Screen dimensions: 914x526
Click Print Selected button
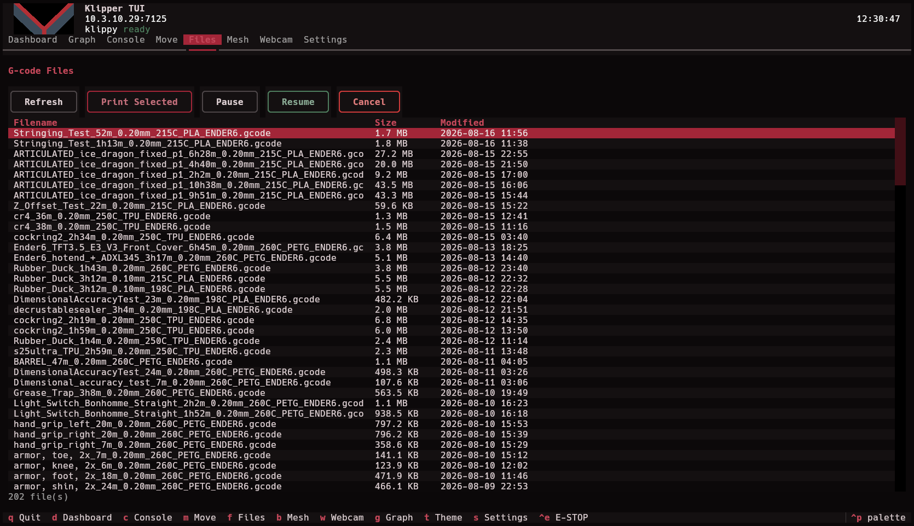point(140,102)
